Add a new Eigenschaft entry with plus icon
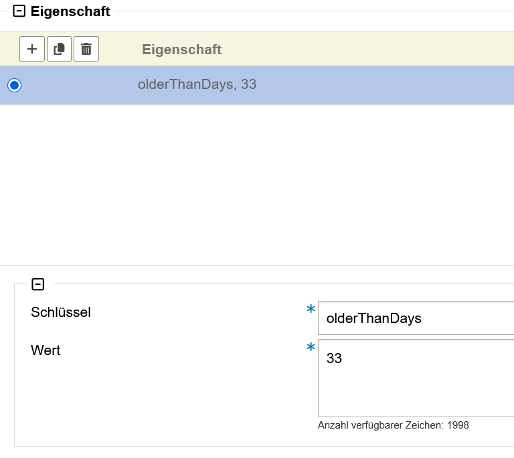This screenshot has height=458, width=514. tap(32, 49)
